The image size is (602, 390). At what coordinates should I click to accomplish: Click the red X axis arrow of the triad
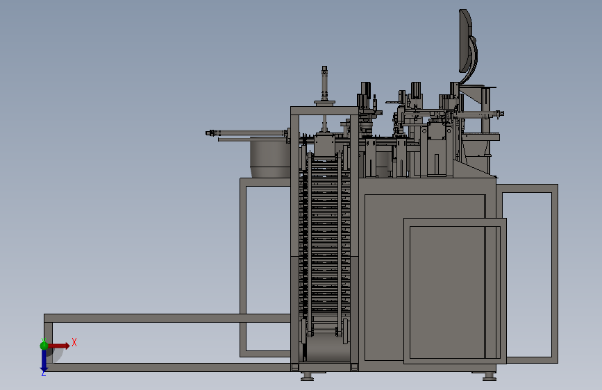pyautogui.click(x=58, y=346)
